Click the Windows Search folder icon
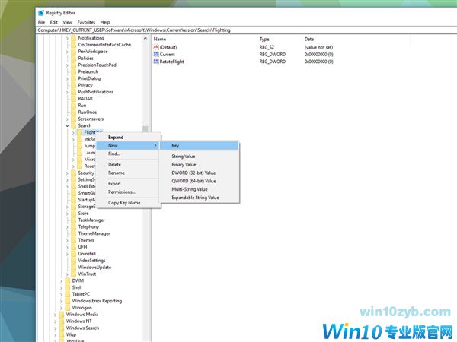The height and width of the screenshot is (342, 457). click(61, 328)
